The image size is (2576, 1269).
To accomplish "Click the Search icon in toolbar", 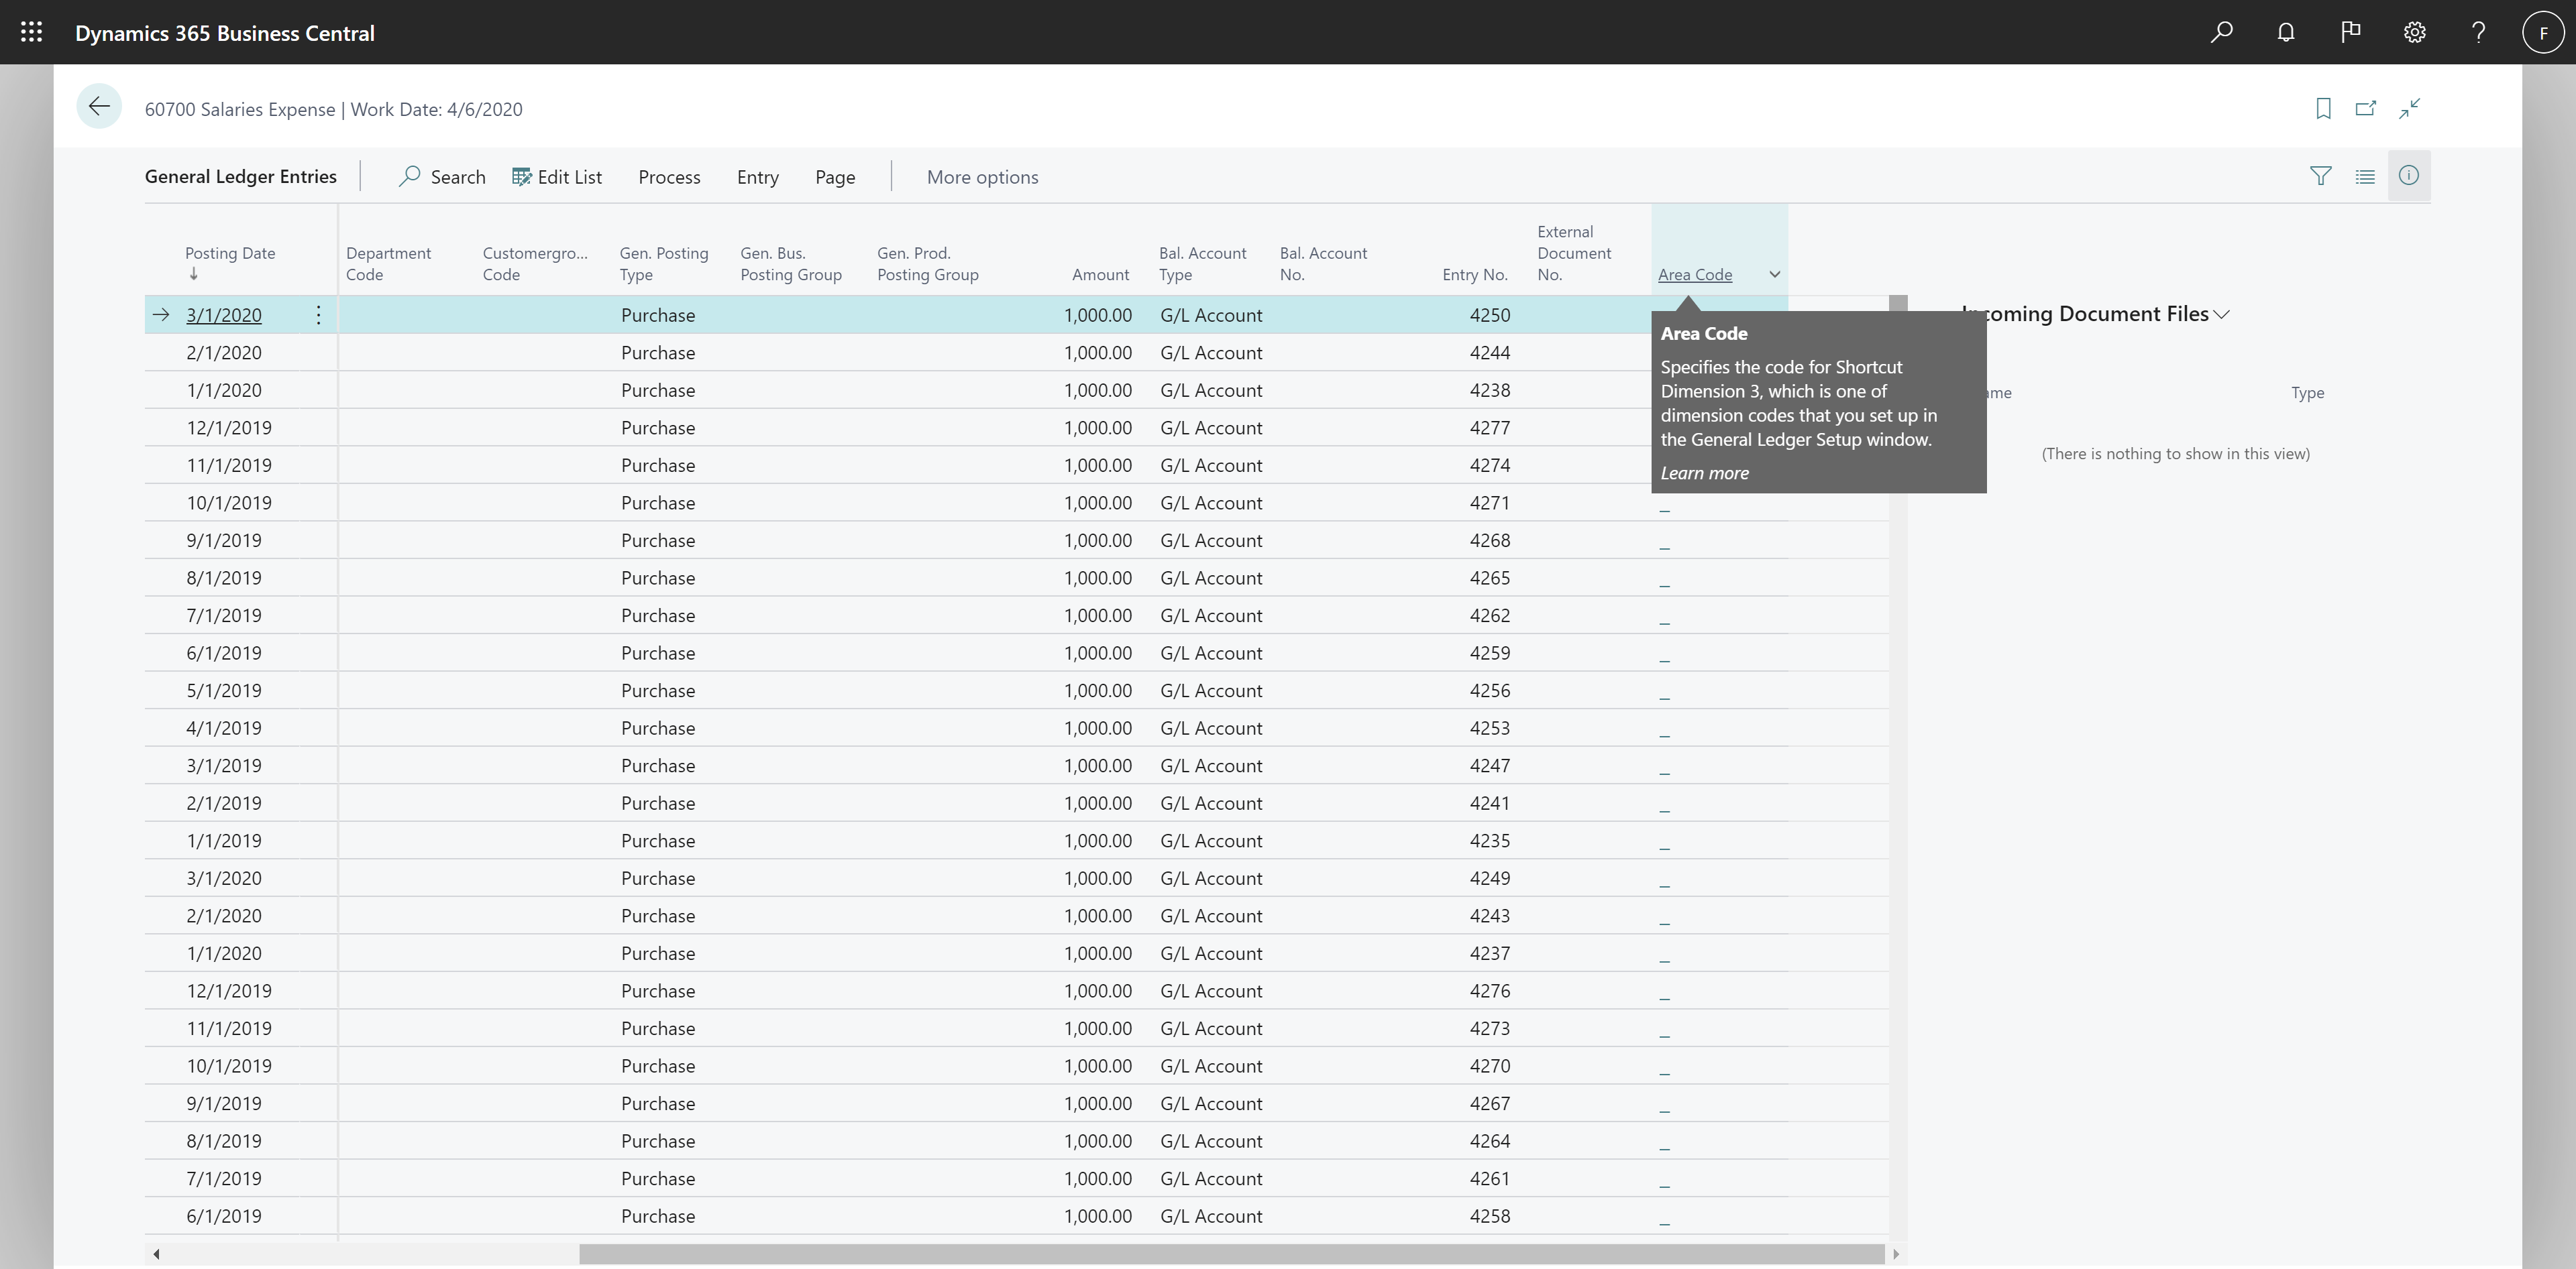I will pyautogui.click(x=409, y=176).
